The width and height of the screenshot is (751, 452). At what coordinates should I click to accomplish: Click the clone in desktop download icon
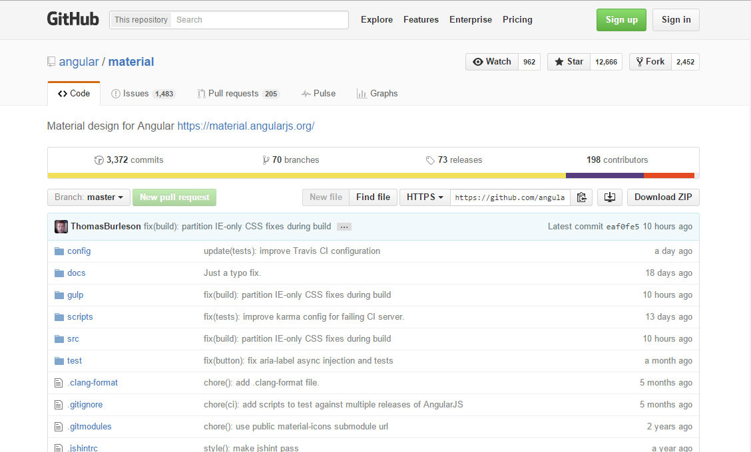point(610,197)
